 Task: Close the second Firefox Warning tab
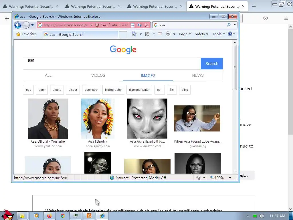pos(119,6)
